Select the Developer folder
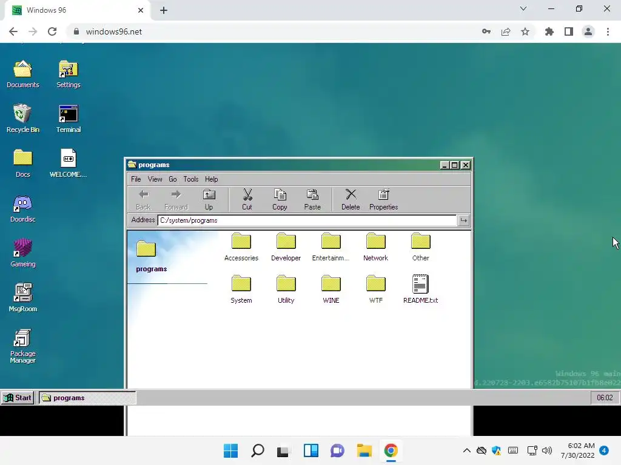 point(286,247)
